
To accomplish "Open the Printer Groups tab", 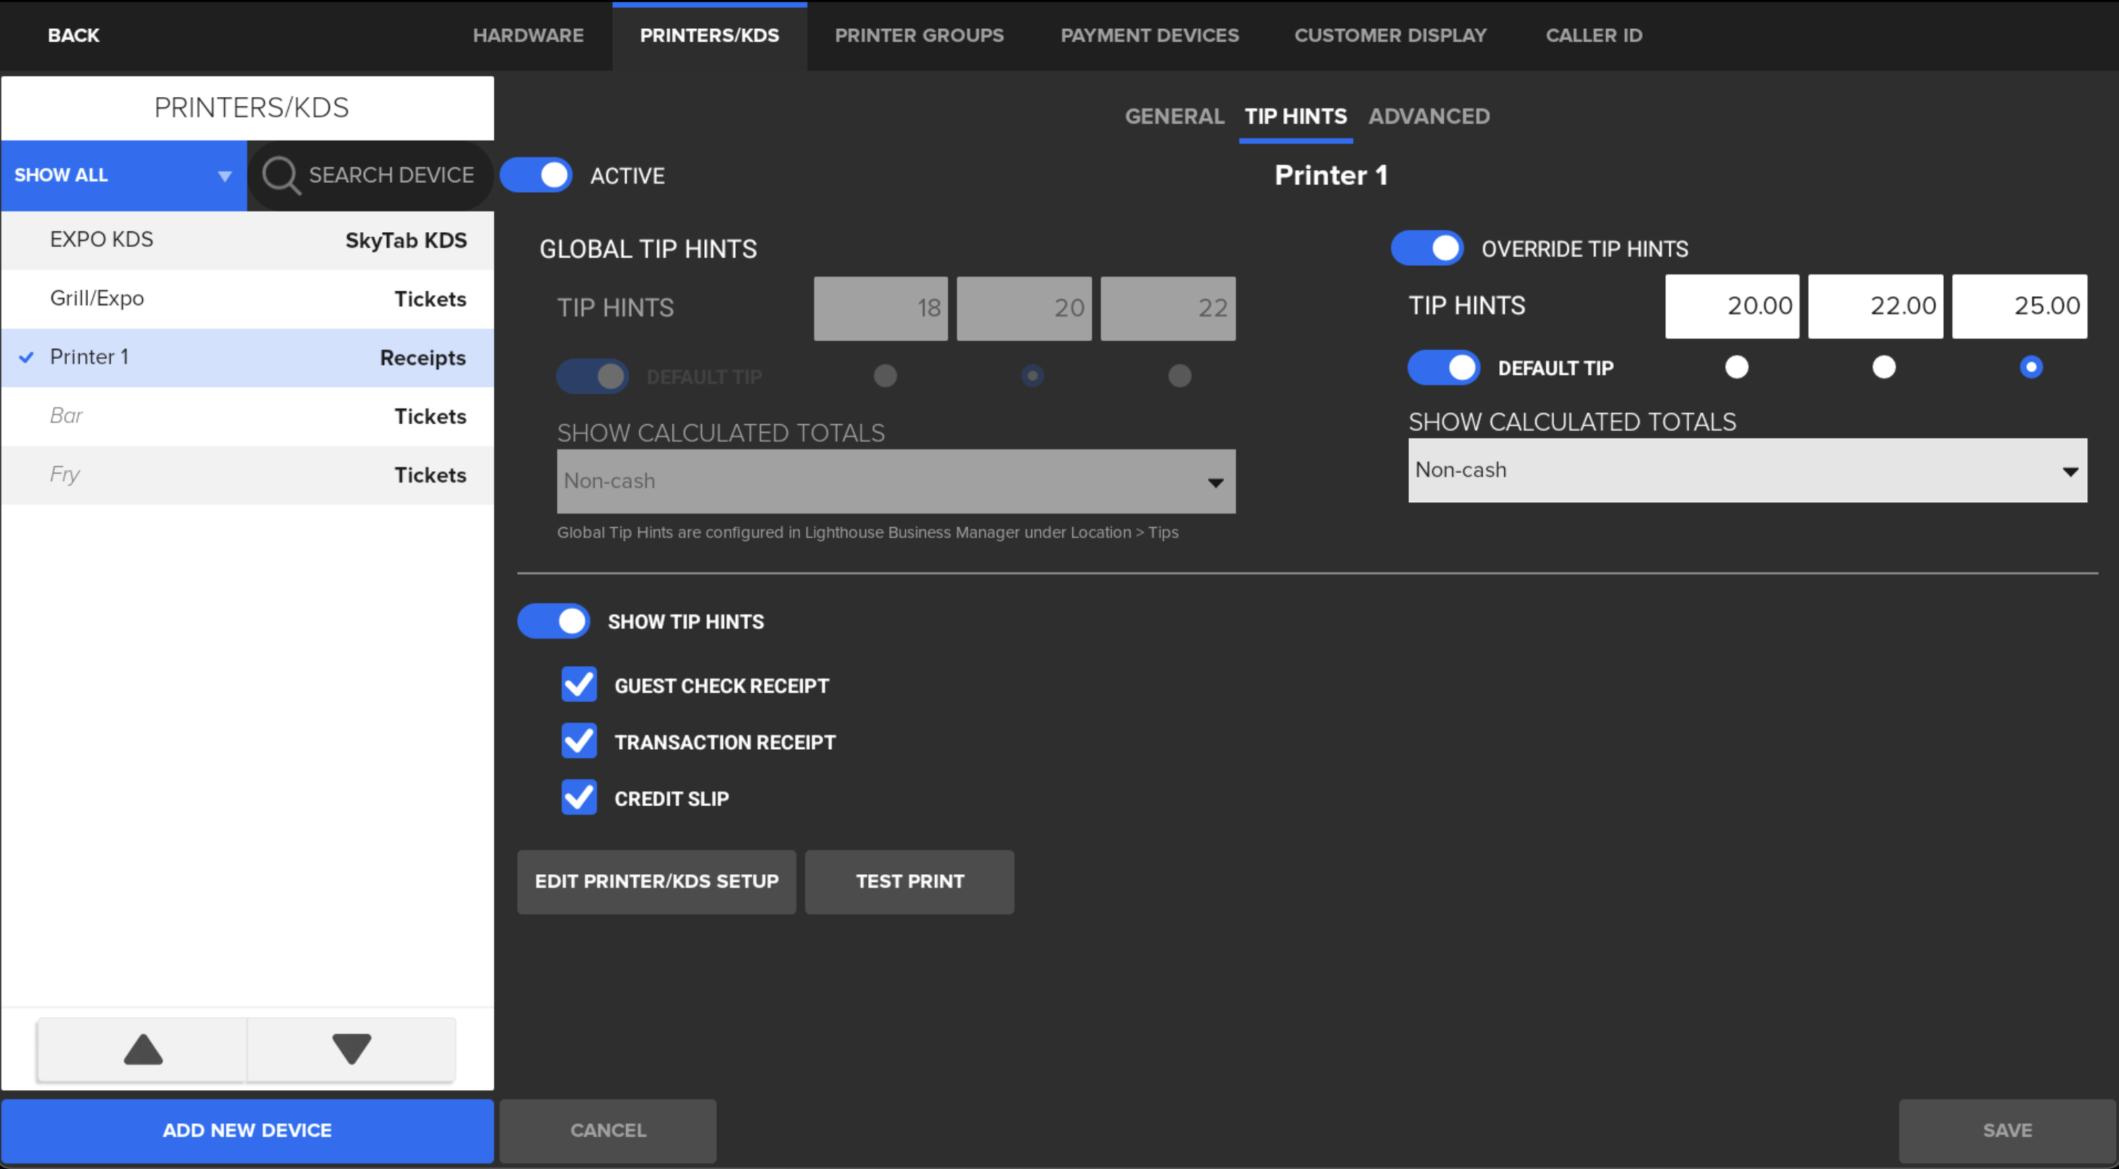I will 919,35.
